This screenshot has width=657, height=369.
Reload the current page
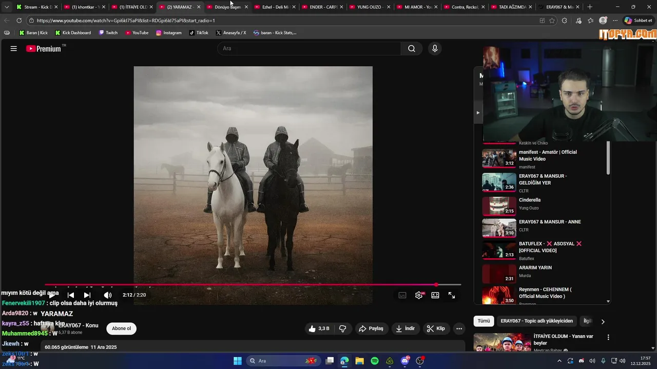click(19, 20)
